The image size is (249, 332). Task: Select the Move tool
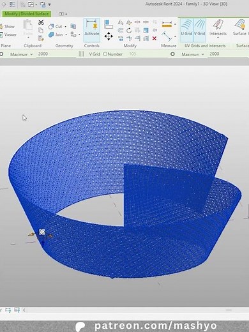click(109, 36)
